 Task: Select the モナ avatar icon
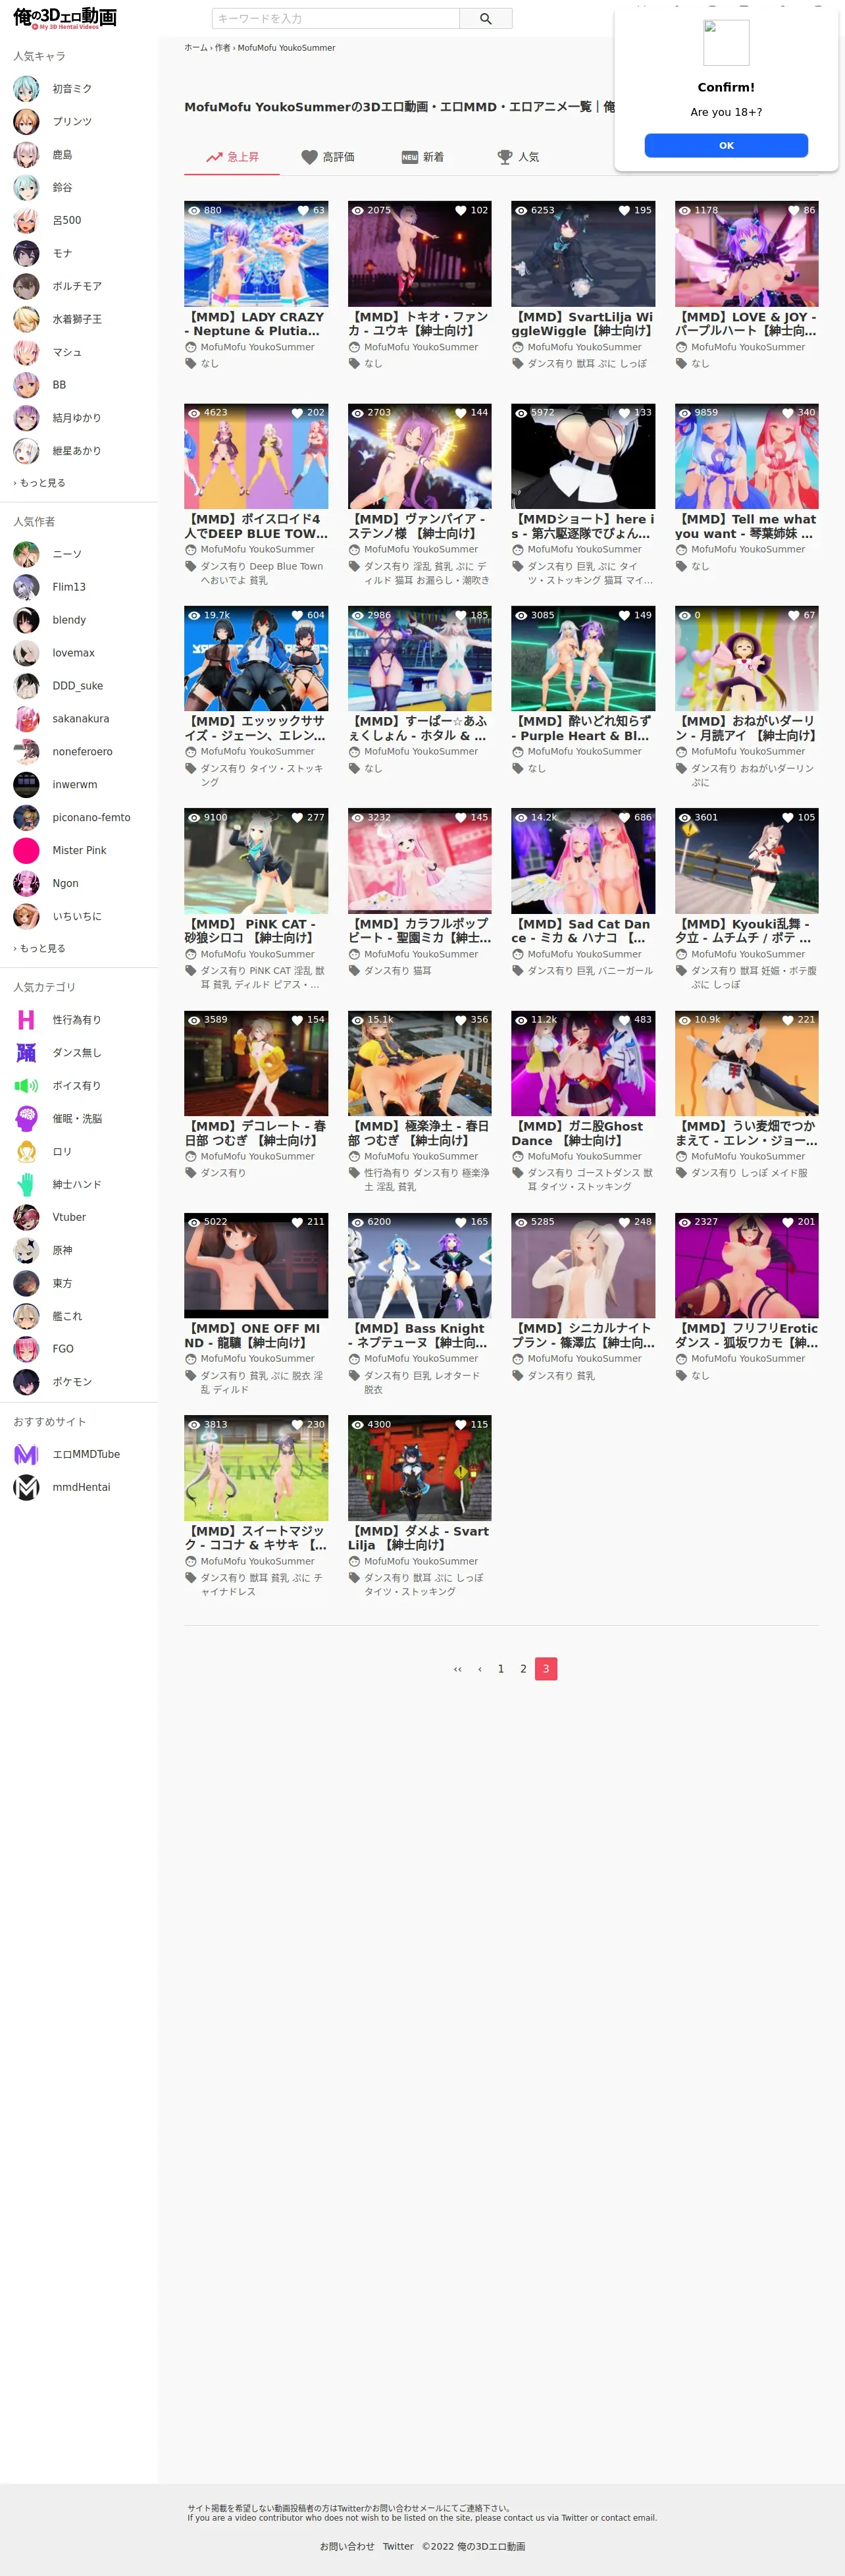[26, 254]
